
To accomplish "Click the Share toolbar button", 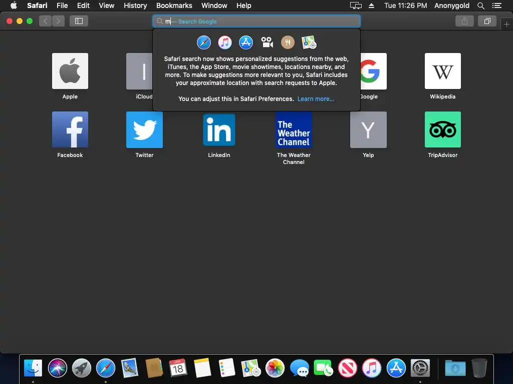I will [464, 21].
